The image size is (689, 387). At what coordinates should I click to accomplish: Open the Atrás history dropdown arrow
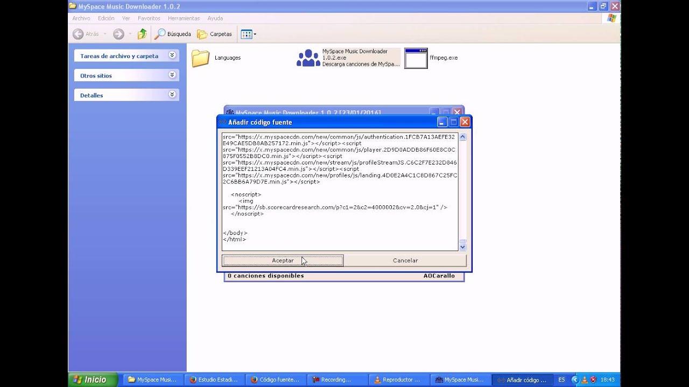click(105, 34)
